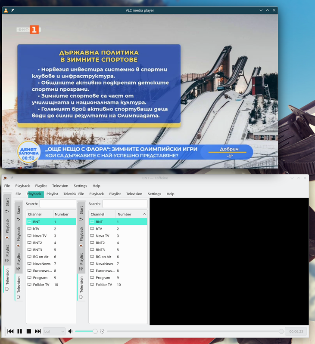The height and width of the screenshot is (344, 315).
Task: Toggle the pin icon in Kaffeine's title bar
Action: point(12,178)
